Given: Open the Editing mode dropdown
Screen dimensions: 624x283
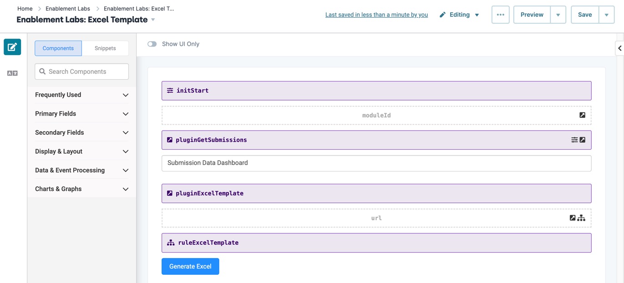Looking at the screenshot, I should [x=459, y=15].
